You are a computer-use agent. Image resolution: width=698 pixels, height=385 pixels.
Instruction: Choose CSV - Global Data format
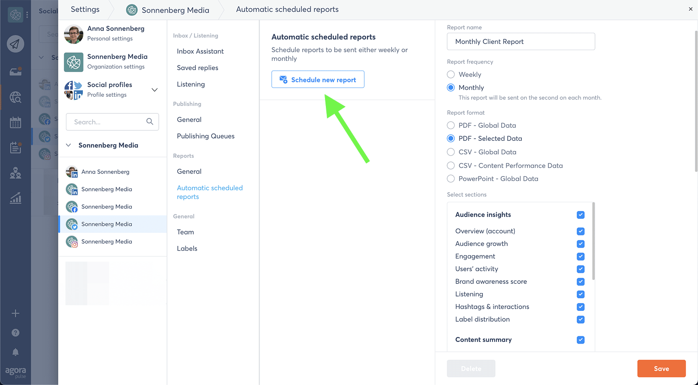tap(451, 152)
